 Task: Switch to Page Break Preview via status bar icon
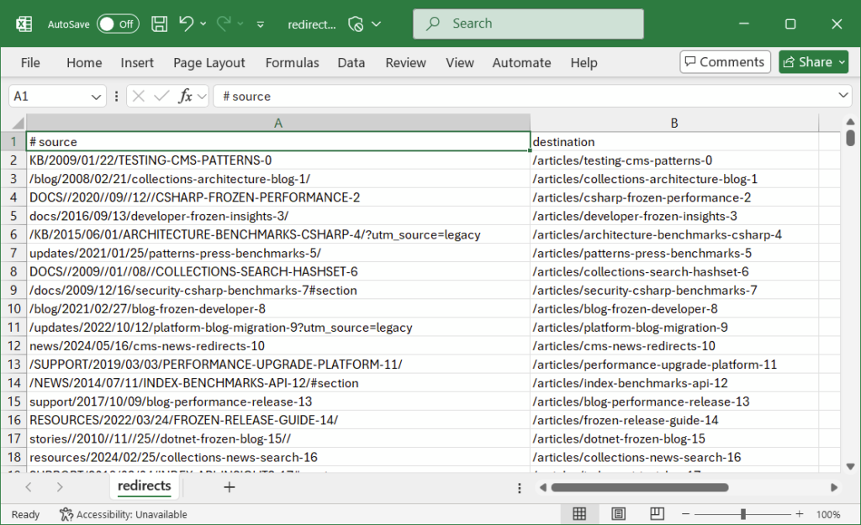coord(657,513)
